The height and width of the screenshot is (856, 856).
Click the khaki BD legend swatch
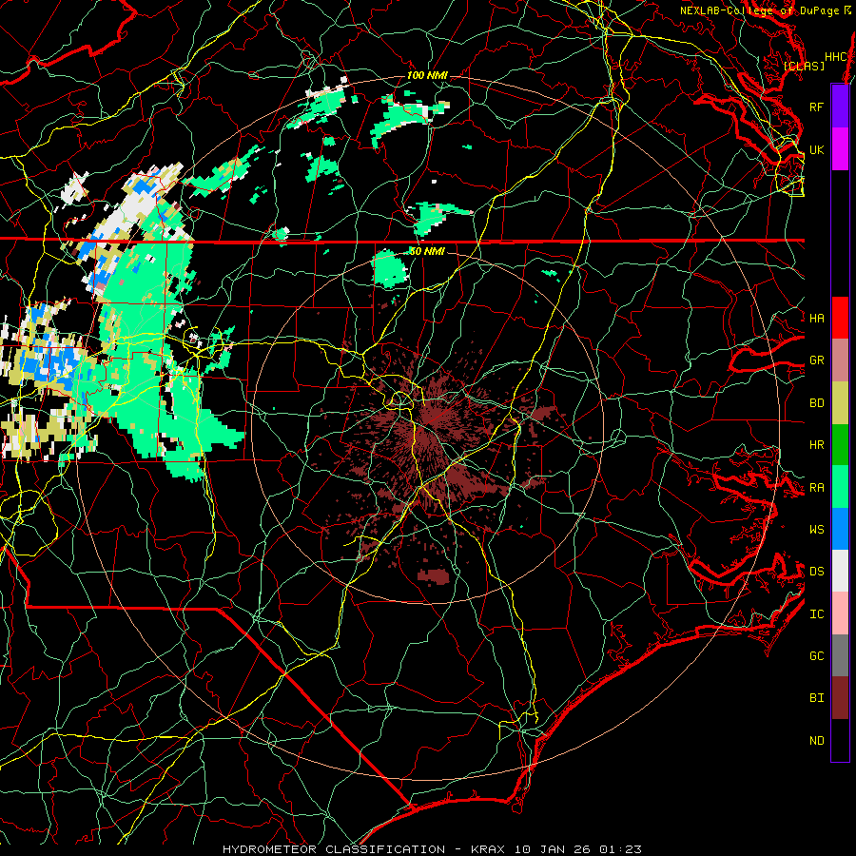coord(840,403)
